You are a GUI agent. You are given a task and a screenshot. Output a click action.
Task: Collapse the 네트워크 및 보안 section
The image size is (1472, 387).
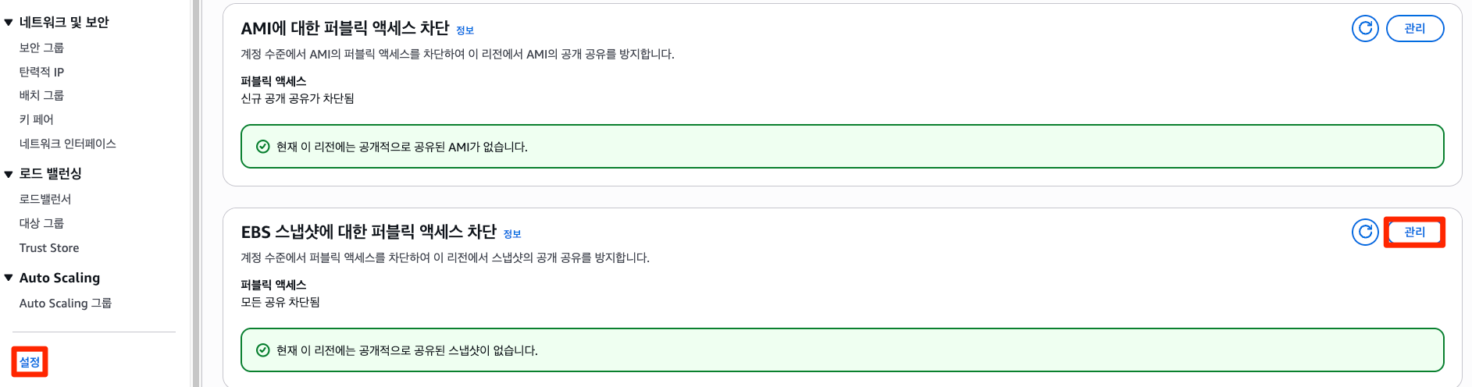point(9,23)
